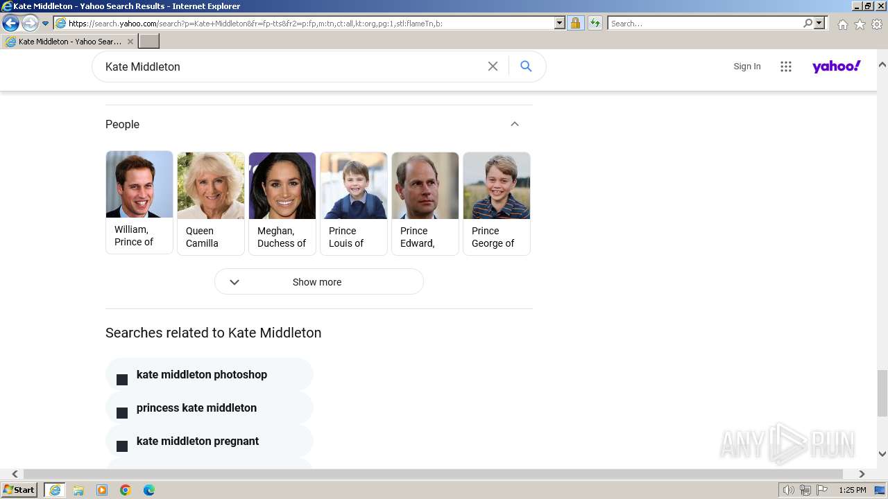Image resolution: width=888 pixels, height=499 pixels.
Task: Click the Refresh page icon
Action: tap(595, 24)
